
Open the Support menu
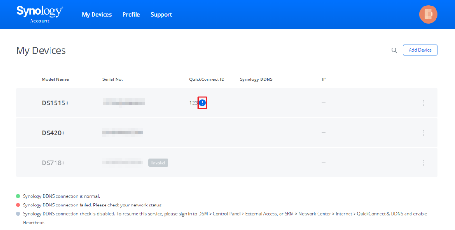point(162,14)
